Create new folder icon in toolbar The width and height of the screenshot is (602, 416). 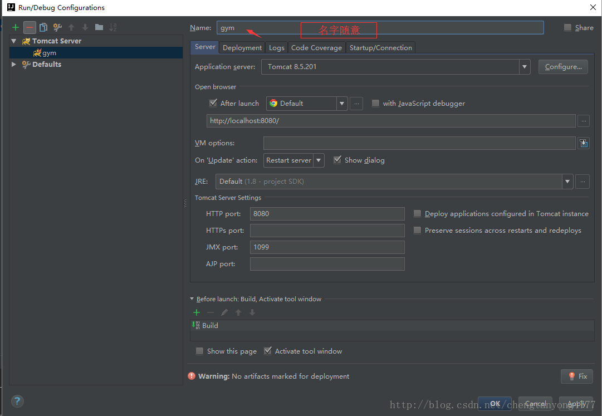[99, 27]
